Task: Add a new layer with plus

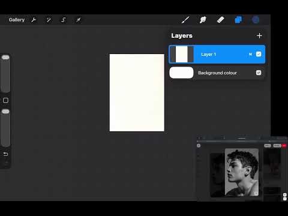Action: tap(259, 35)
